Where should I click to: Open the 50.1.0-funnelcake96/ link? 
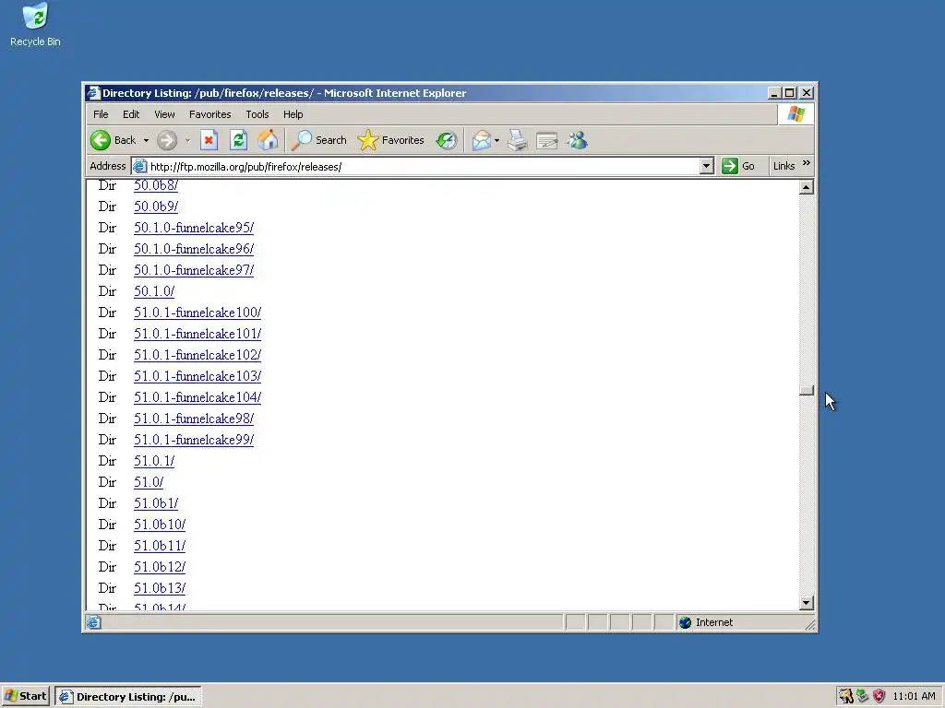coord(194,249)
